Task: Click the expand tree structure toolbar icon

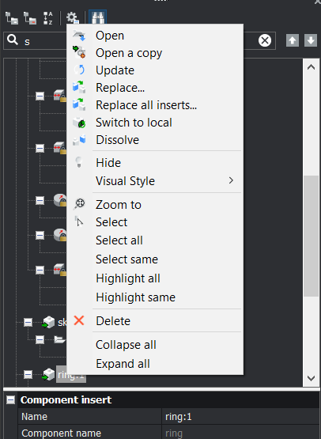Action: pos(12,18)
